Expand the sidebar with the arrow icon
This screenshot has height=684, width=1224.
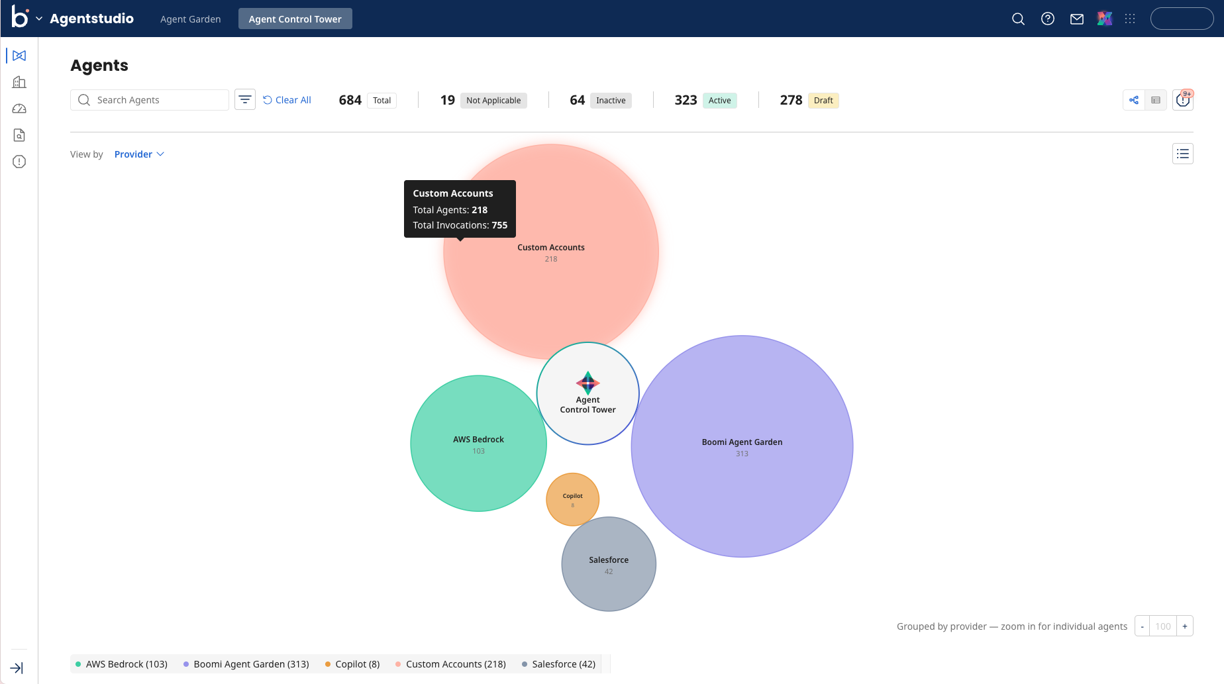pos(17,668)
